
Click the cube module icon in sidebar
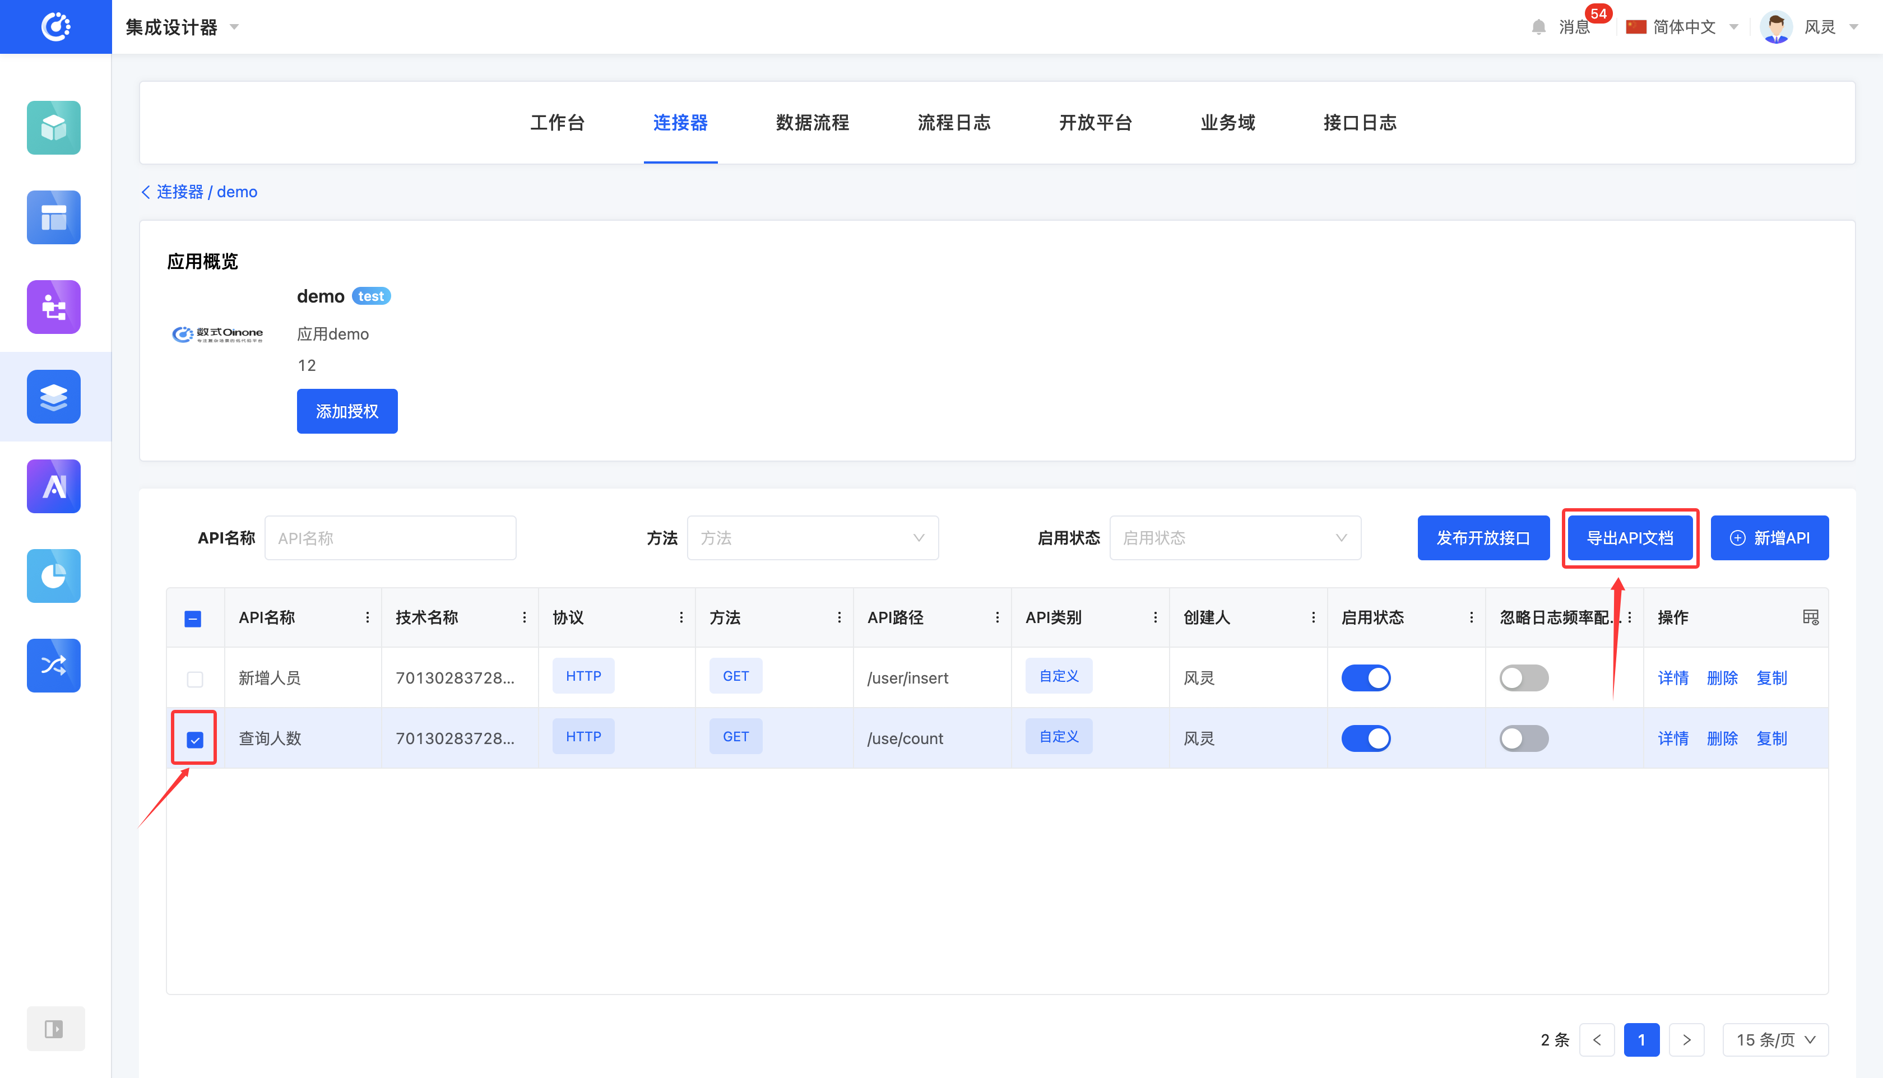coord(53,127)
